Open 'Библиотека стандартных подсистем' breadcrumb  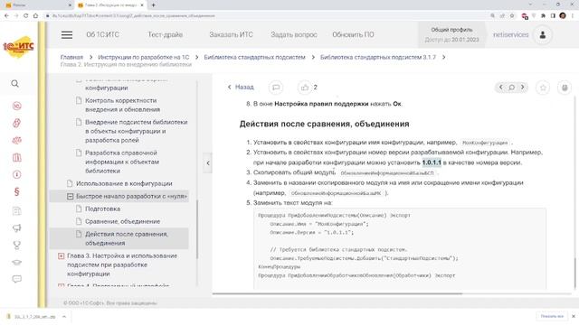(255, 57)
